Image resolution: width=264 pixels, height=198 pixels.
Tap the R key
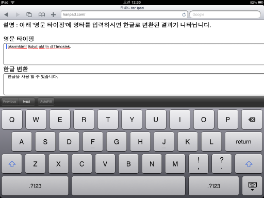[84, 120]
